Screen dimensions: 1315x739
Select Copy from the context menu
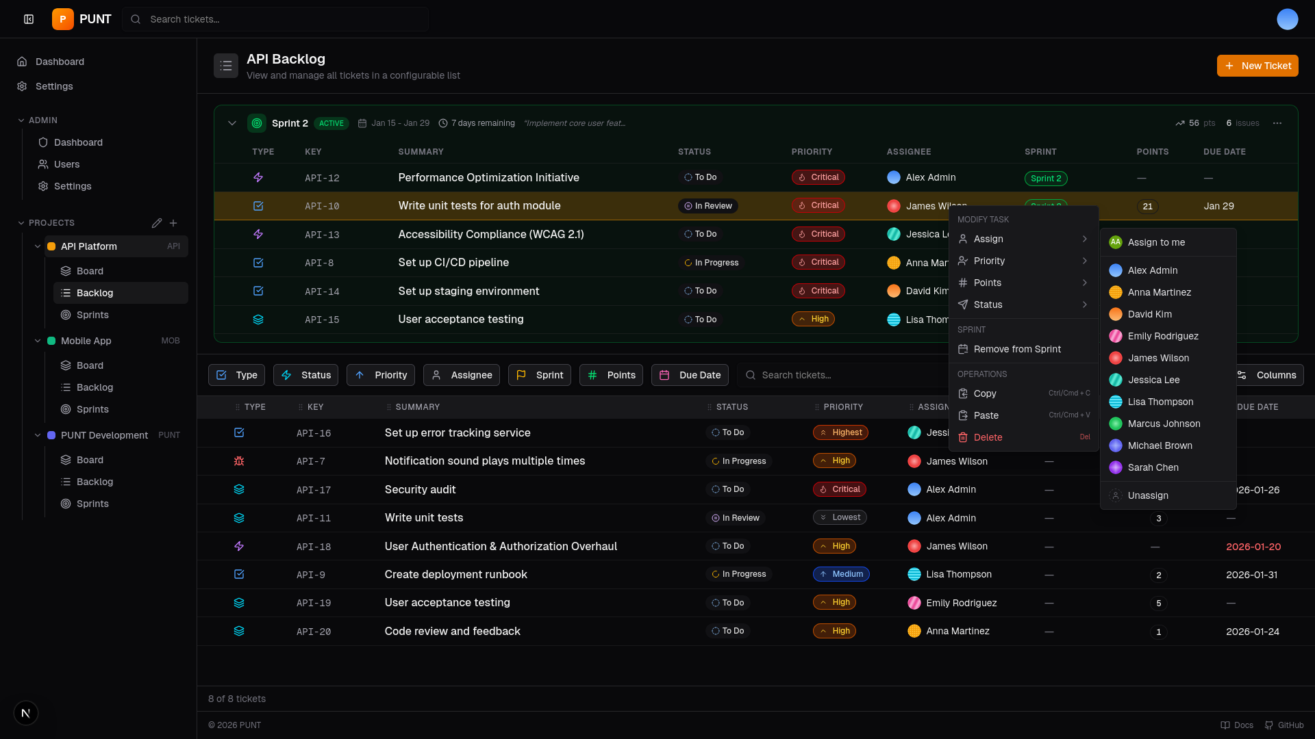coord(984,393)
